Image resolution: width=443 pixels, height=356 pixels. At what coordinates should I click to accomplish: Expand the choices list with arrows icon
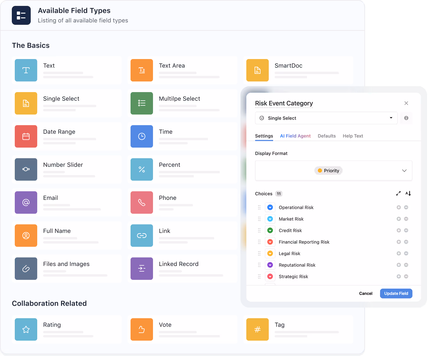coord(398,194)
